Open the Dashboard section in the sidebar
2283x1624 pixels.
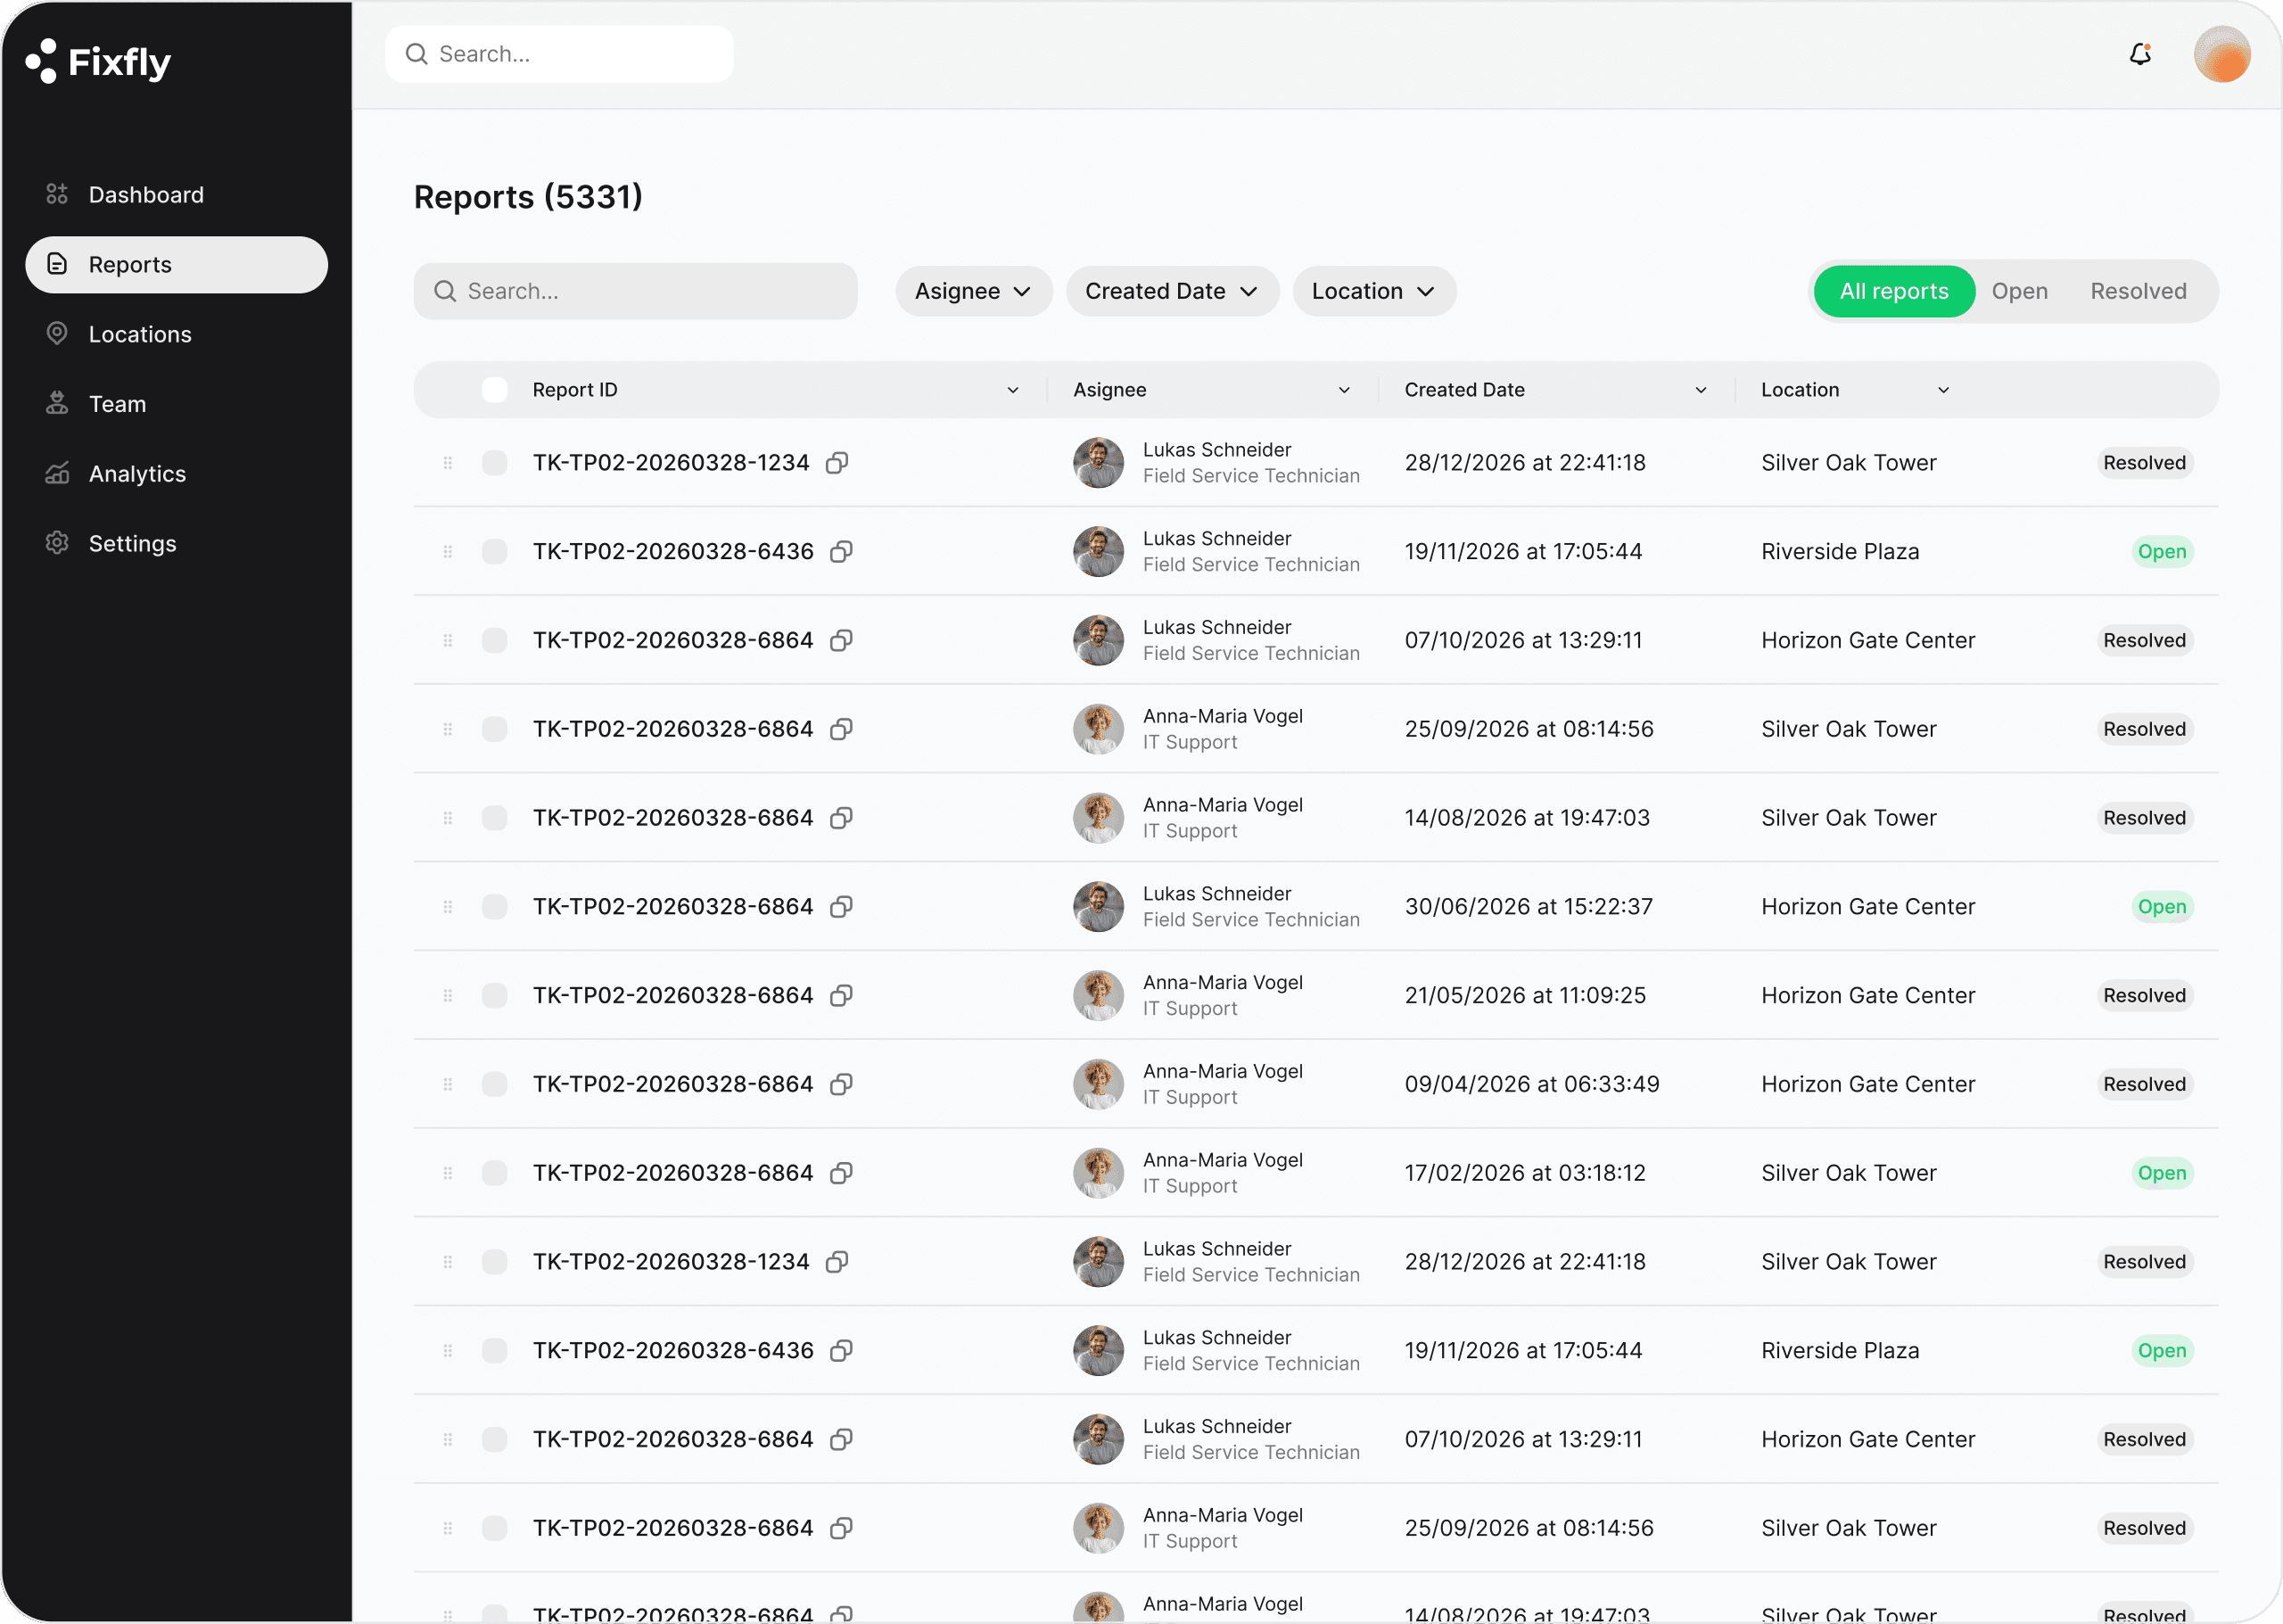pos(146,194)
